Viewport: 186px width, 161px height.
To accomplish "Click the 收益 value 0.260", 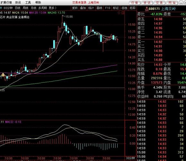I will tap(158, 96).
